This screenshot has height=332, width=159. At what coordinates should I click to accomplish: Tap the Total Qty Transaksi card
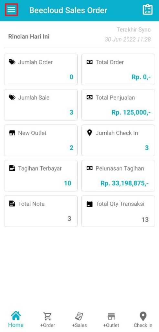pos(118,211)
